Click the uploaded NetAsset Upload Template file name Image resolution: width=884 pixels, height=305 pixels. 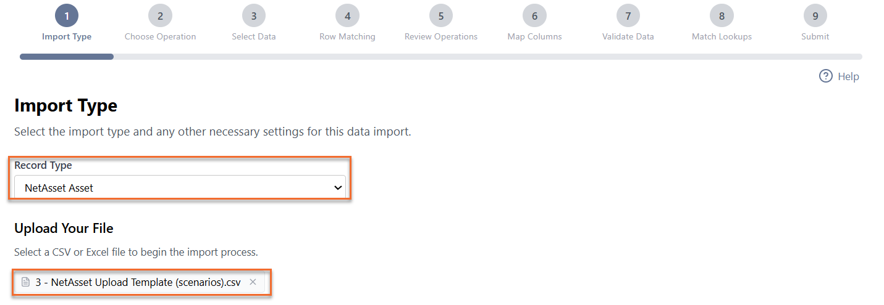(x=138, y=282)
